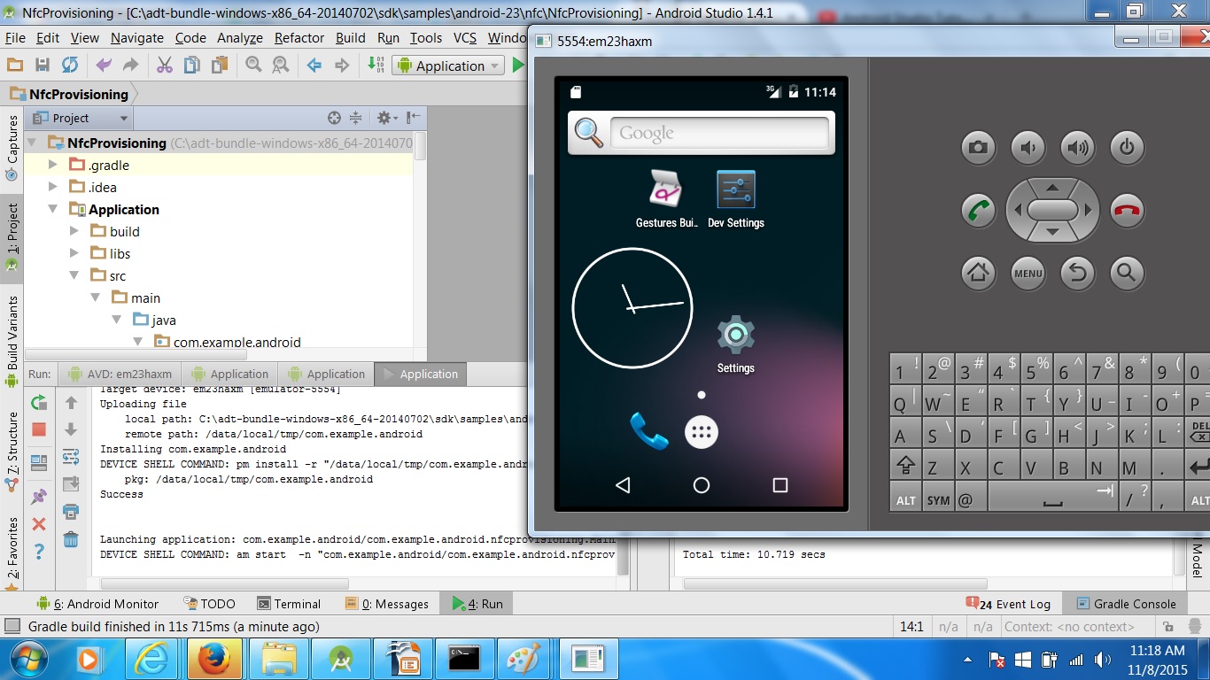The width and height of the screenshot is (1210, 680).
Task: Tap the green call button on the emulator
Action: 979,211
